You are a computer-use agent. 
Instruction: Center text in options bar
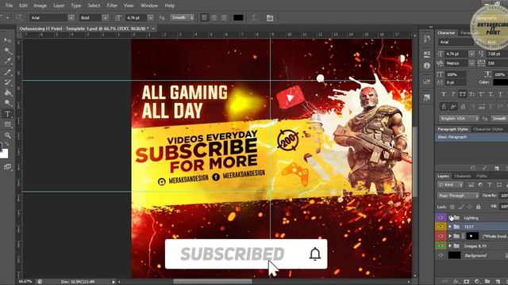[x=214, y=17]
